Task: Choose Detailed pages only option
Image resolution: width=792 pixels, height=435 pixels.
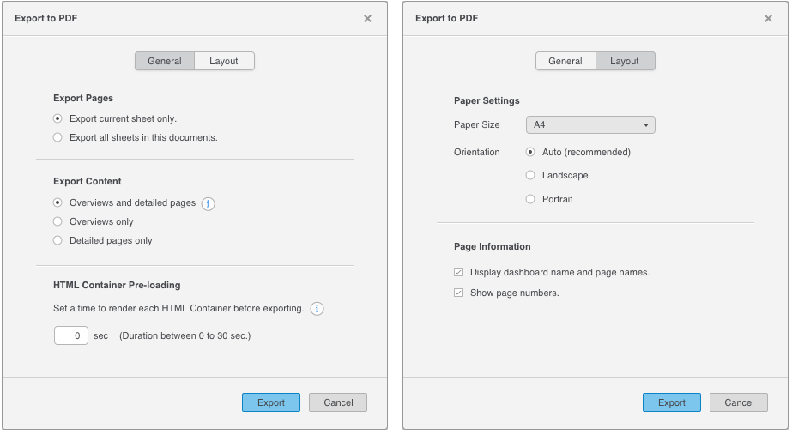Action: [x=57, y=241]
